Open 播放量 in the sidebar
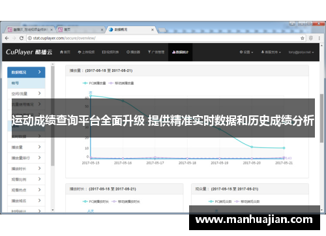This screenshot has height=236, width=326. (x=26, y=147)
